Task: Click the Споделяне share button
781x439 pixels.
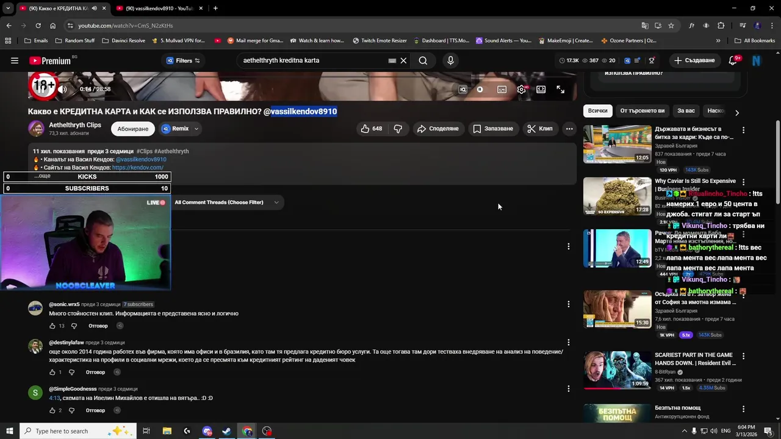Action: 437,129
